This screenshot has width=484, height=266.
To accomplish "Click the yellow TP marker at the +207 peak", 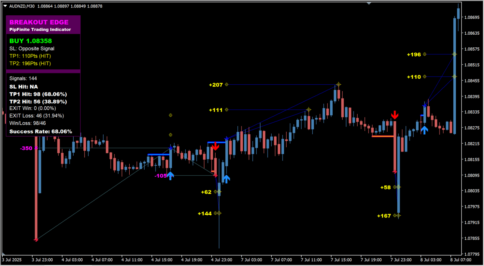I will 338,85.
